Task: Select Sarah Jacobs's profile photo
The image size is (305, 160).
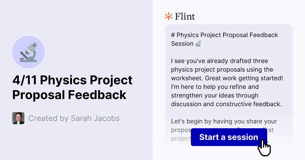Action: tap(18, 118)
